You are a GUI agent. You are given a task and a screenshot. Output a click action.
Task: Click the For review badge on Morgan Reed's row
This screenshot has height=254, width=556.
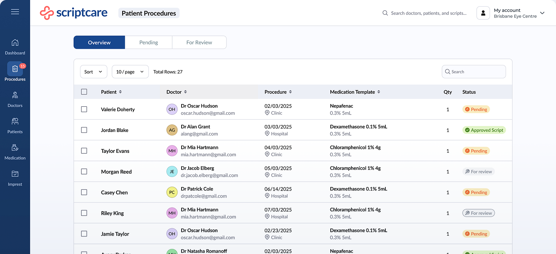point(478,171)
